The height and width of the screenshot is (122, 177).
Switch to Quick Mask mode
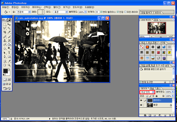(9, 79)
